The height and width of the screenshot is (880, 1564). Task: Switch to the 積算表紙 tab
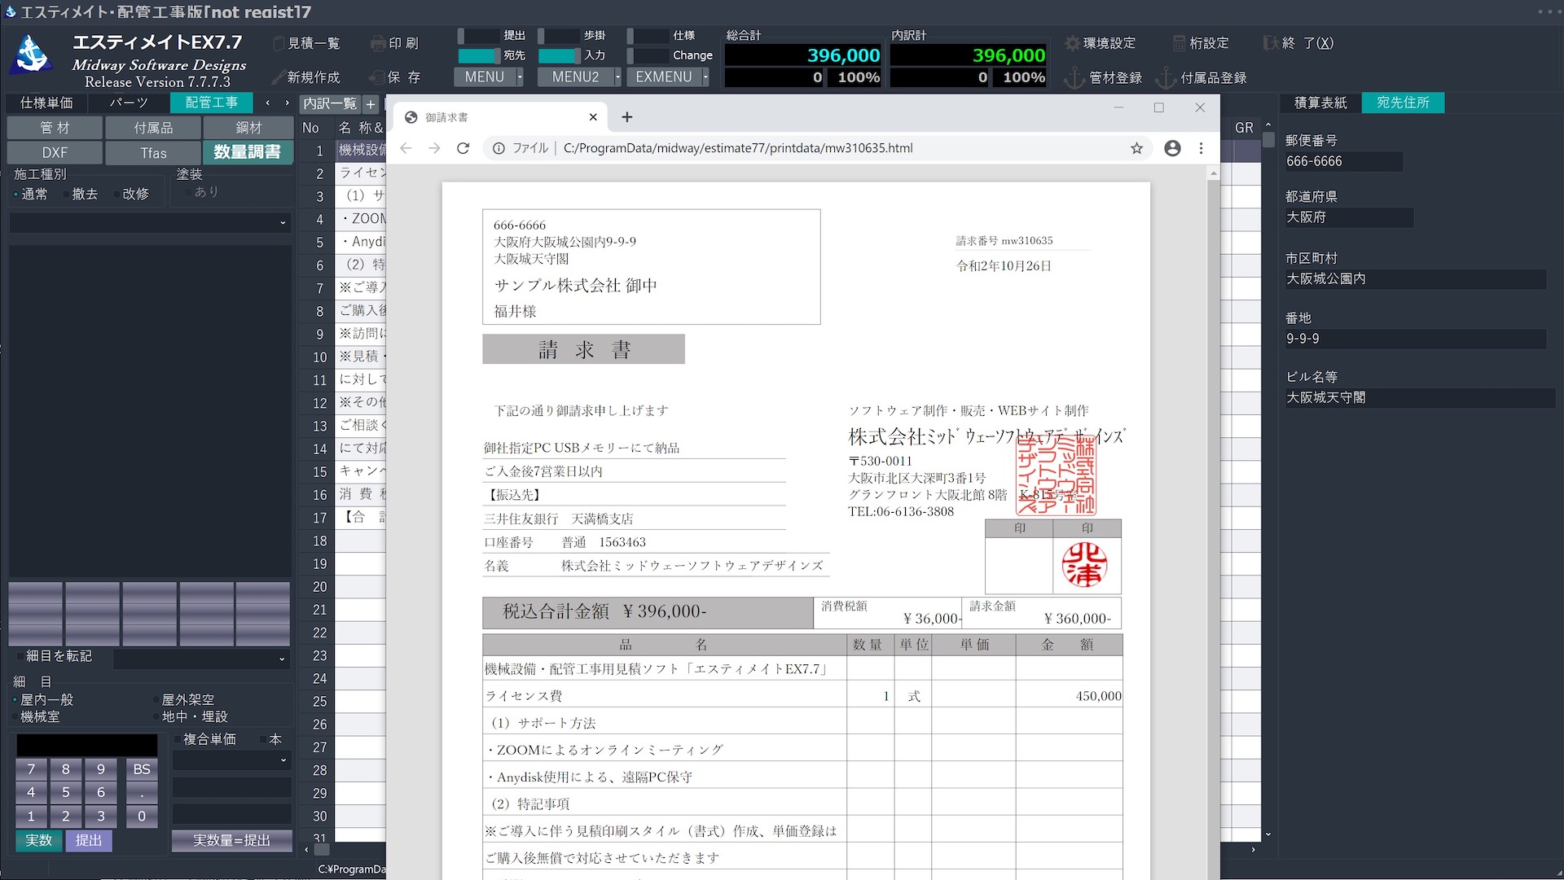point(1320,103)
